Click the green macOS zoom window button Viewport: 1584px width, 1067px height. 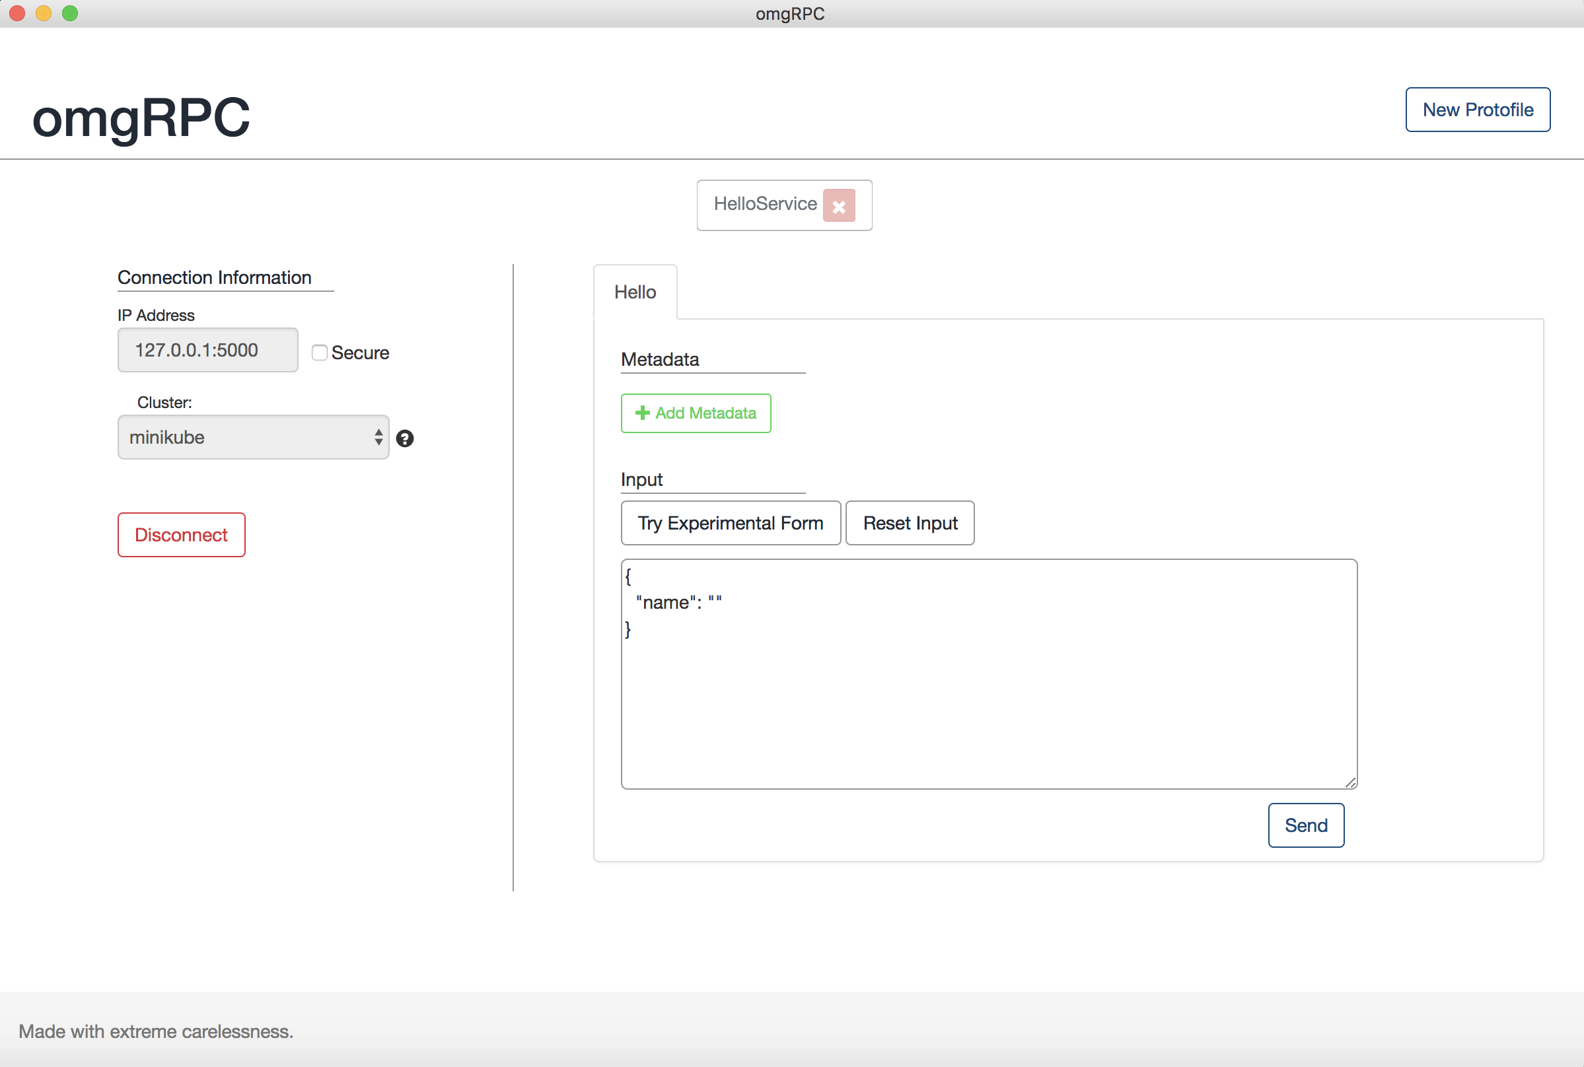70,13
